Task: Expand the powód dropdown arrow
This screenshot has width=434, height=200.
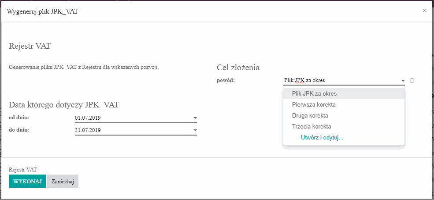Action: click(x=403, y=81)
